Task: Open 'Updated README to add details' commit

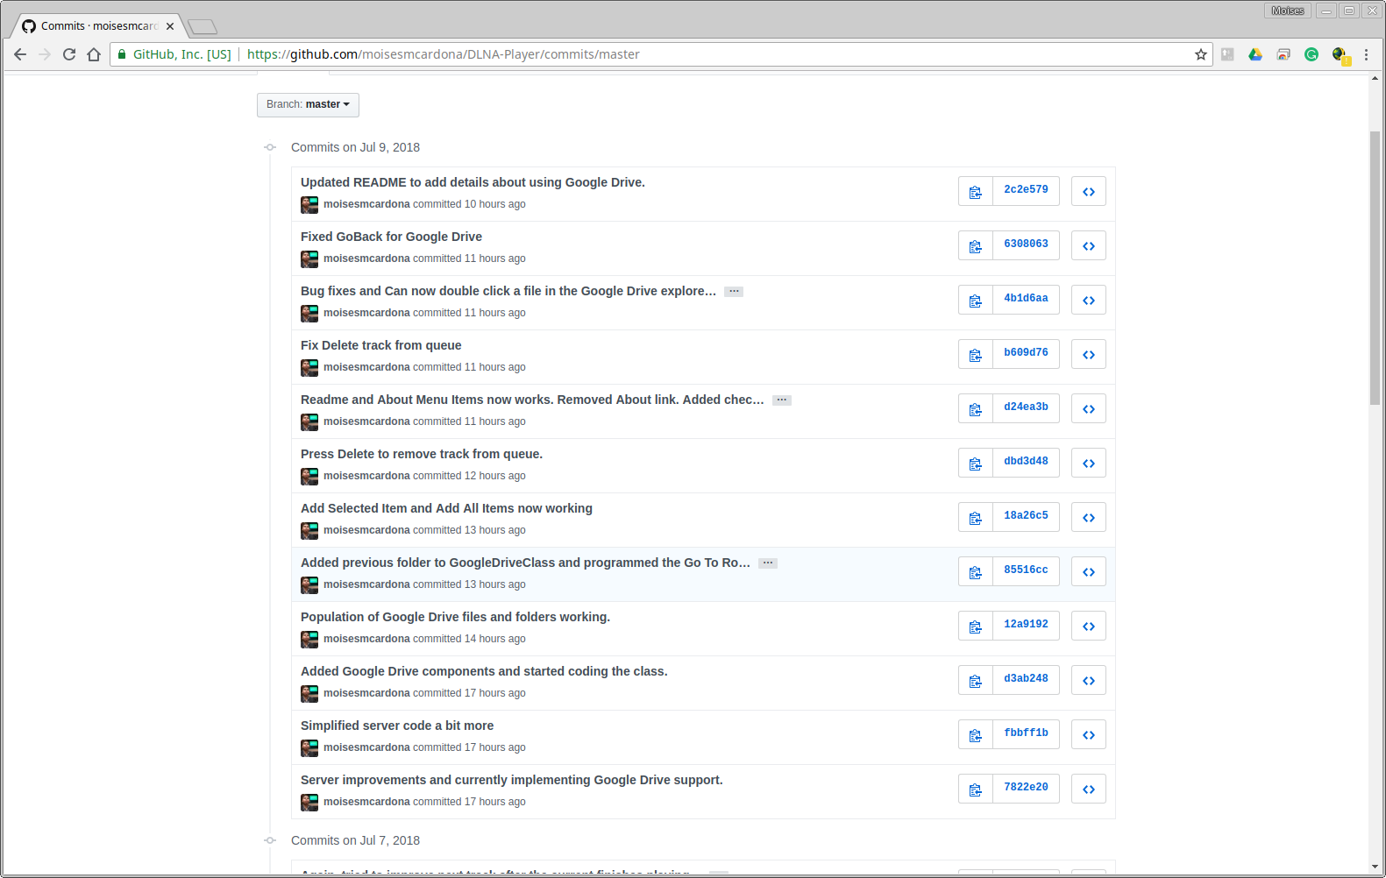Action: point(473,182)
